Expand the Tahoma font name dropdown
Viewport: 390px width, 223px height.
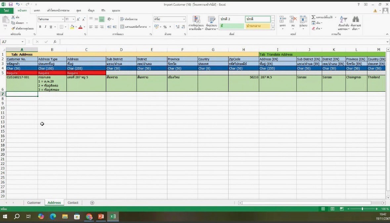tap(63, 19)
